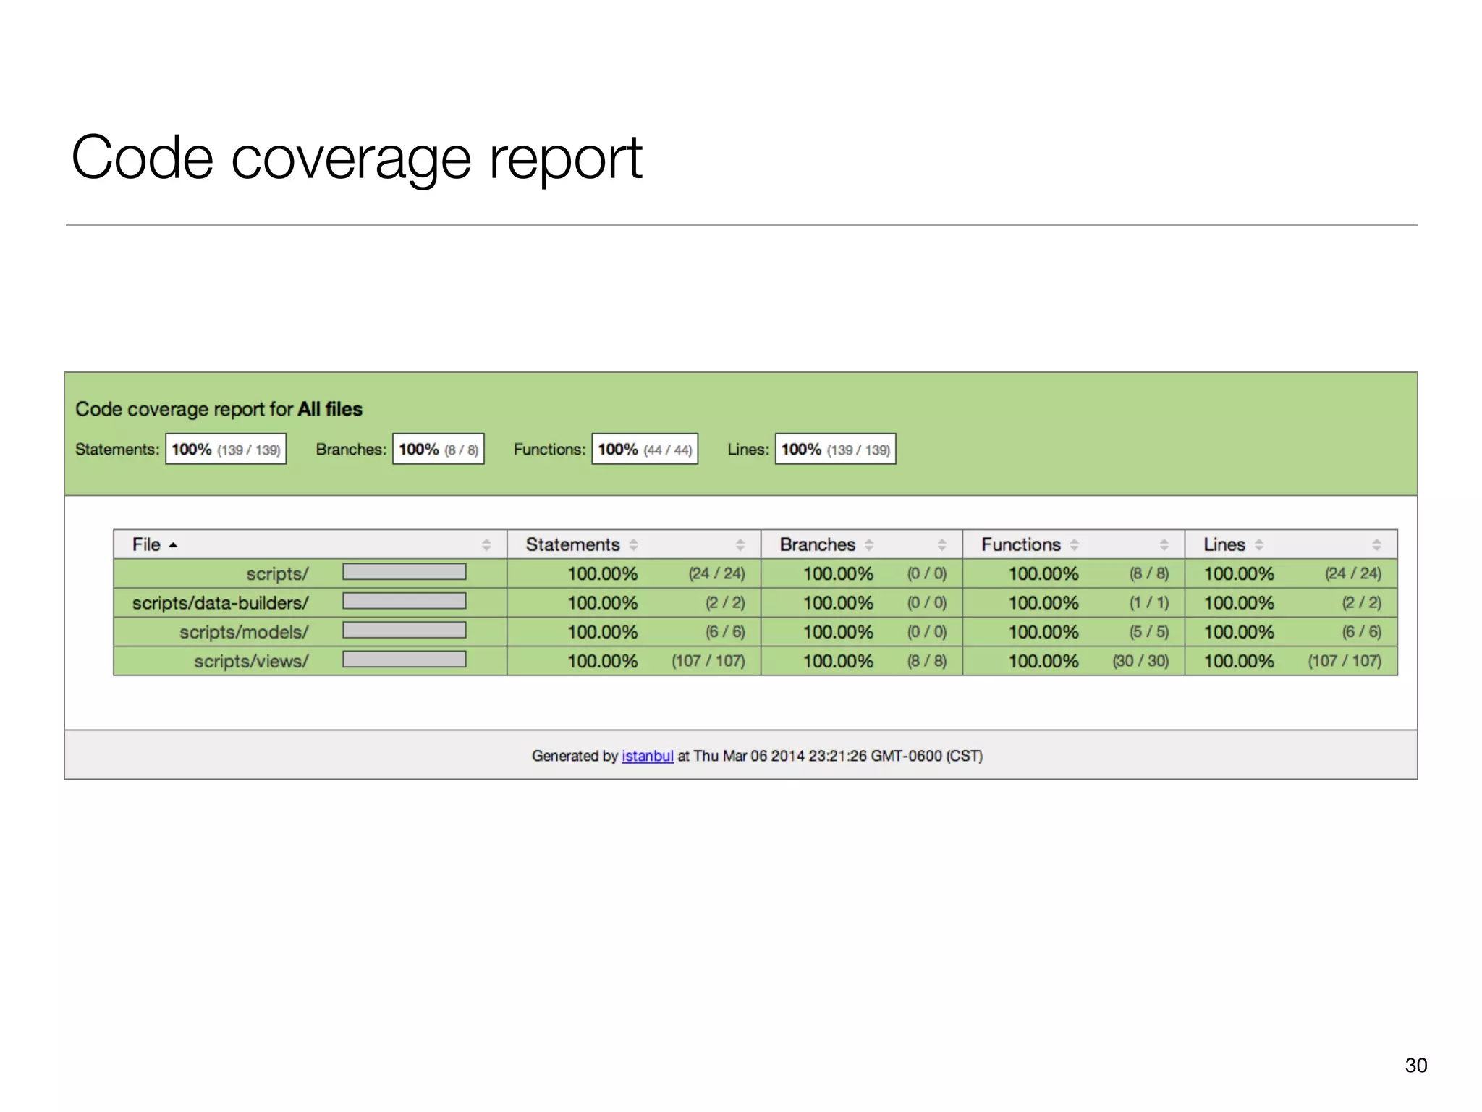Sort table by the Functions header label
The width and height of the screenshot is (1482, 1112).
tap(1020, 545)
